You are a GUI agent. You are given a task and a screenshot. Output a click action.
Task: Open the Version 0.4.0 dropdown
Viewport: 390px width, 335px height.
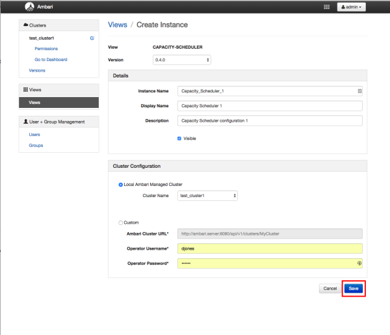[x=181, y=60]
